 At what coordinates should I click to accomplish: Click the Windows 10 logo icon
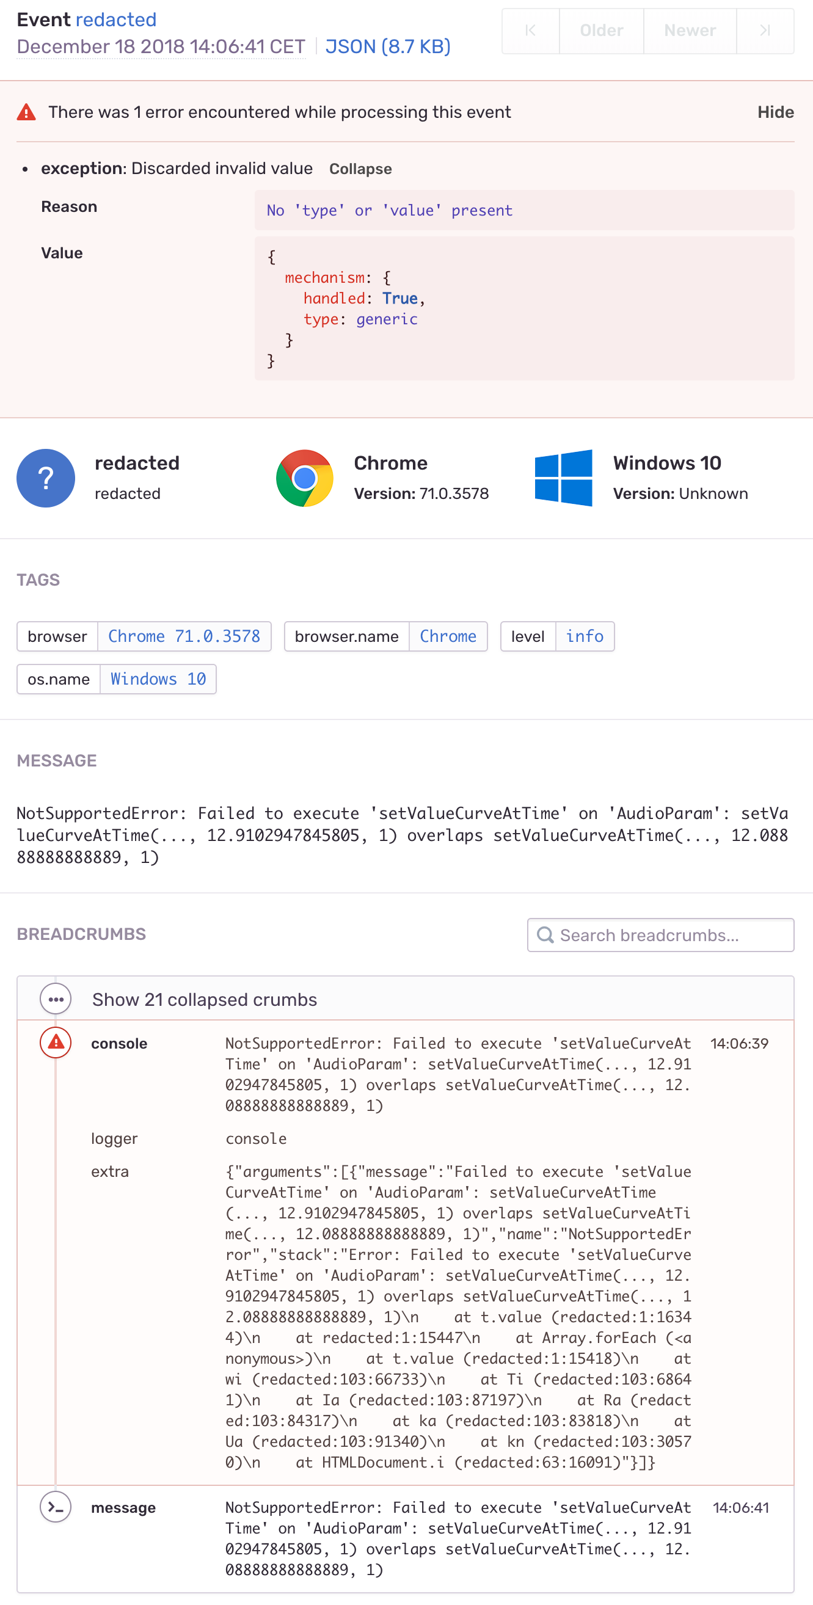coord(564,478)
